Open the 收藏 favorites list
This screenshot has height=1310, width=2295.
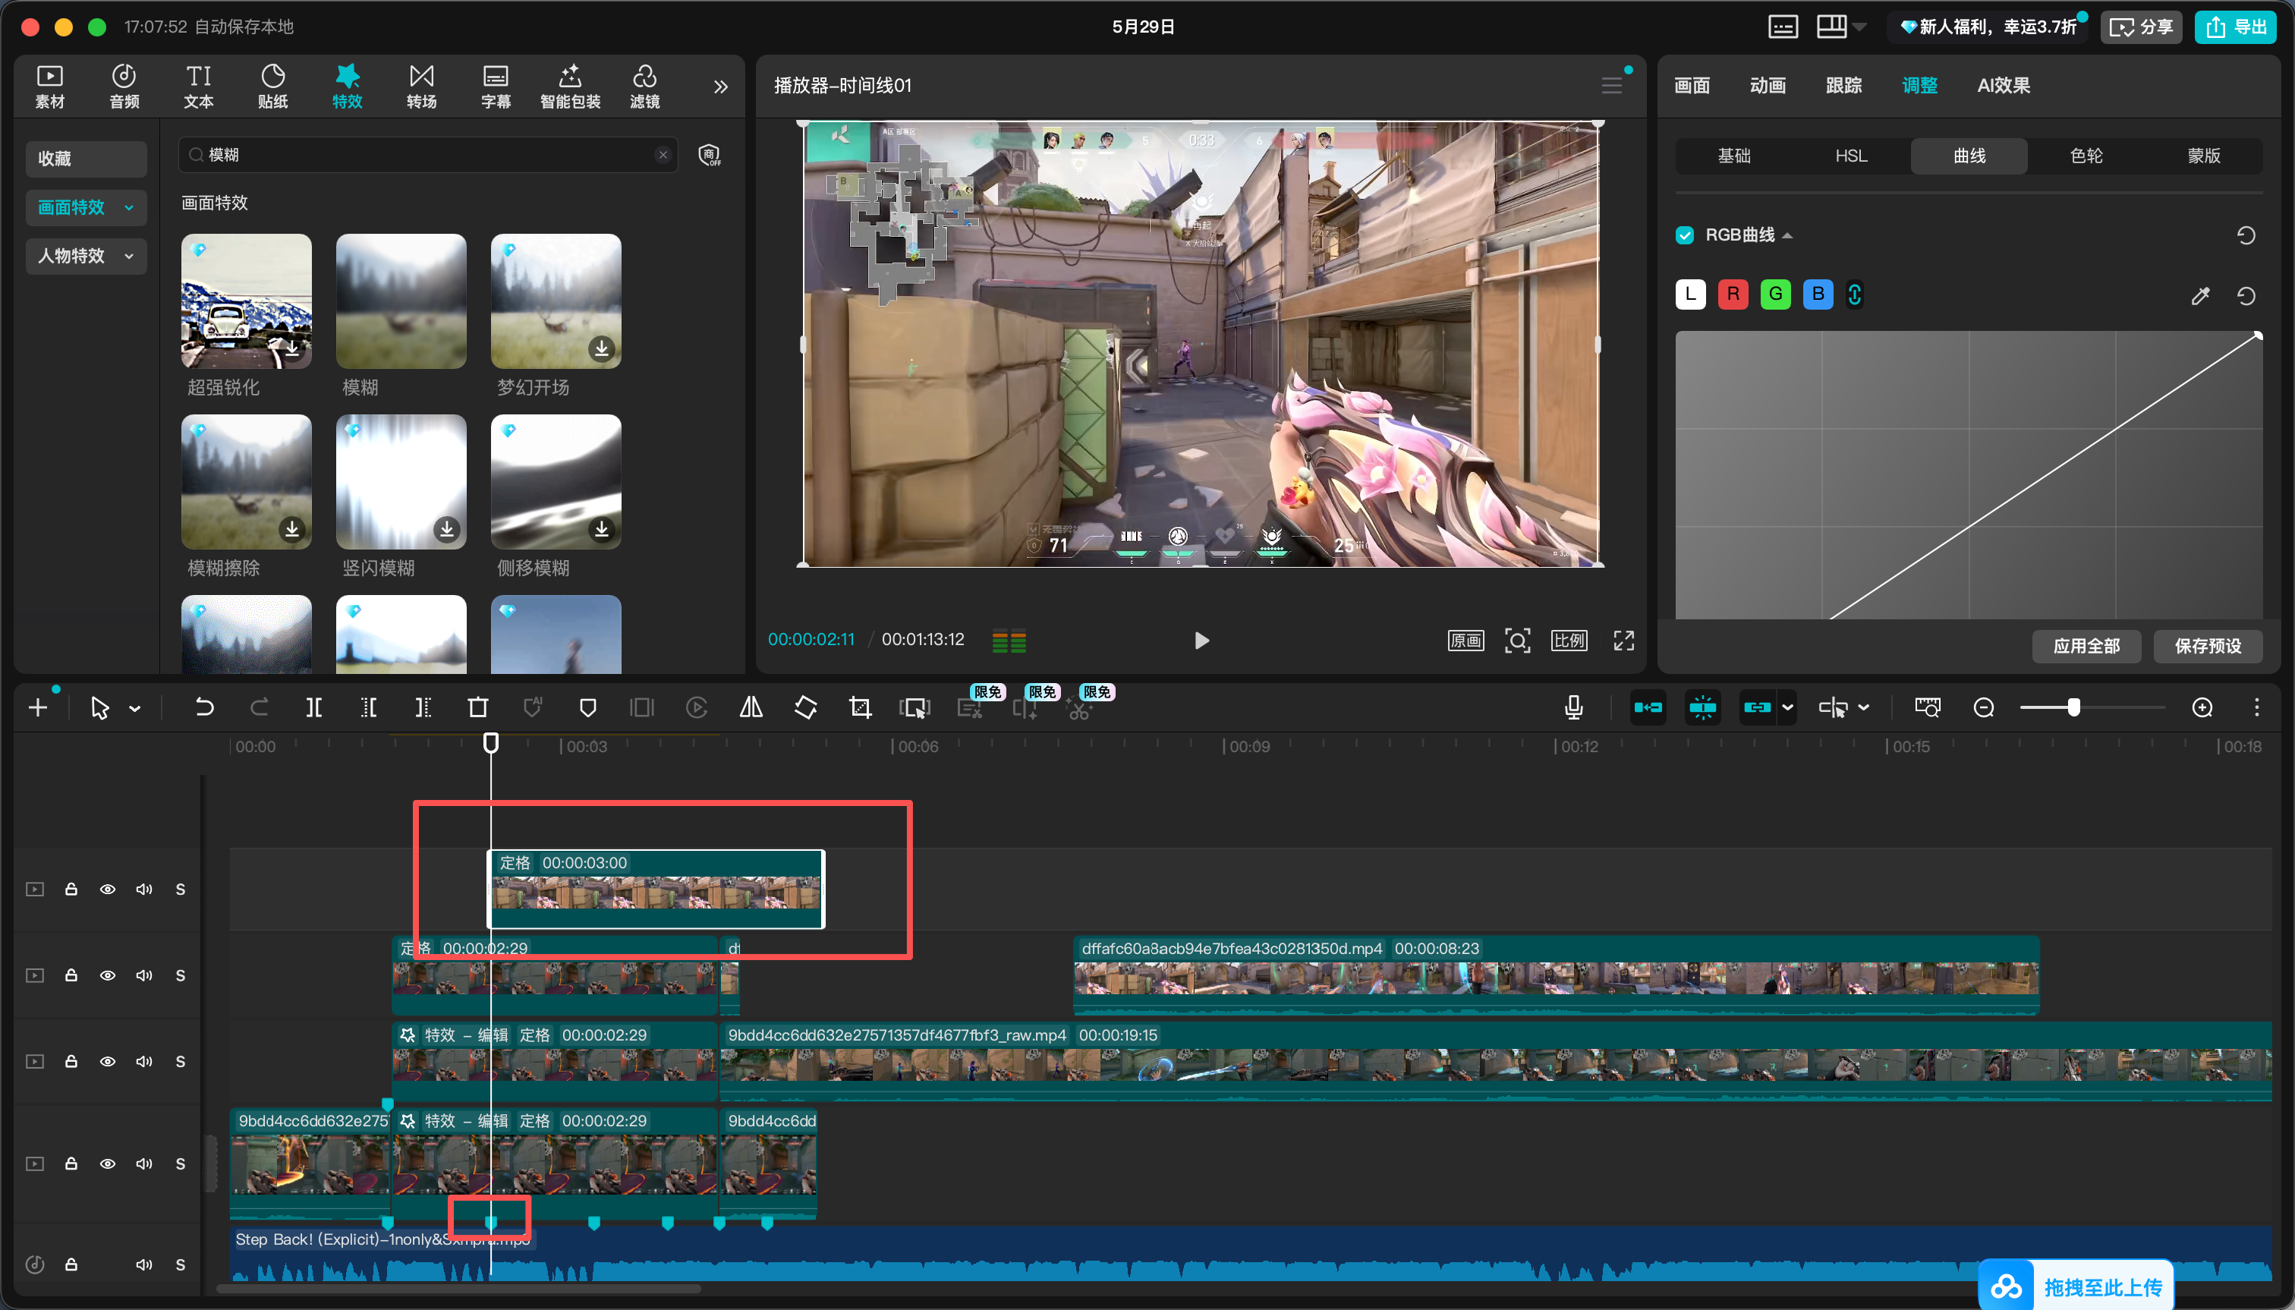click(x=87, y=159)
